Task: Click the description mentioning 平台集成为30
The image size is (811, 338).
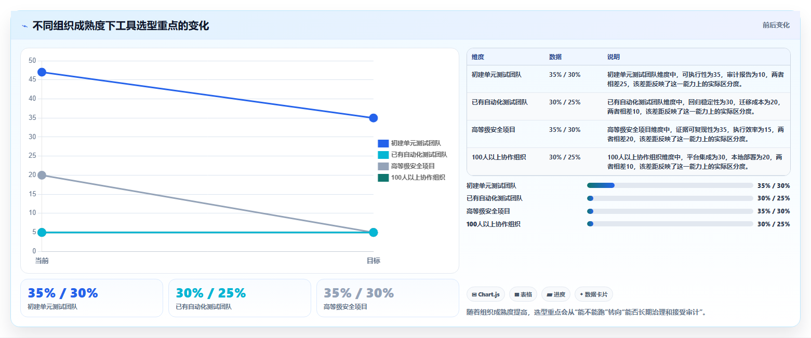Action: point(695,161)
